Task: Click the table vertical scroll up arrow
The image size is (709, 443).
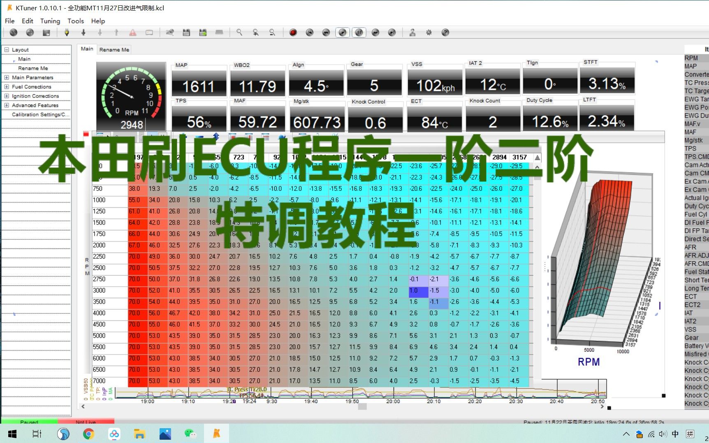Action: (x=537, y=167)
